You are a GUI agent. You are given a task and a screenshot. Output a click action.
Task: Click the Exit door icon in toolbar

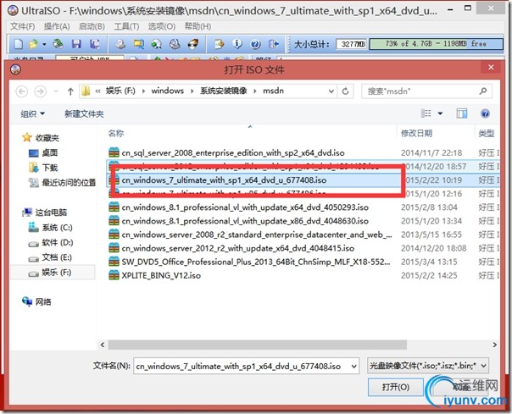[274, 44]
